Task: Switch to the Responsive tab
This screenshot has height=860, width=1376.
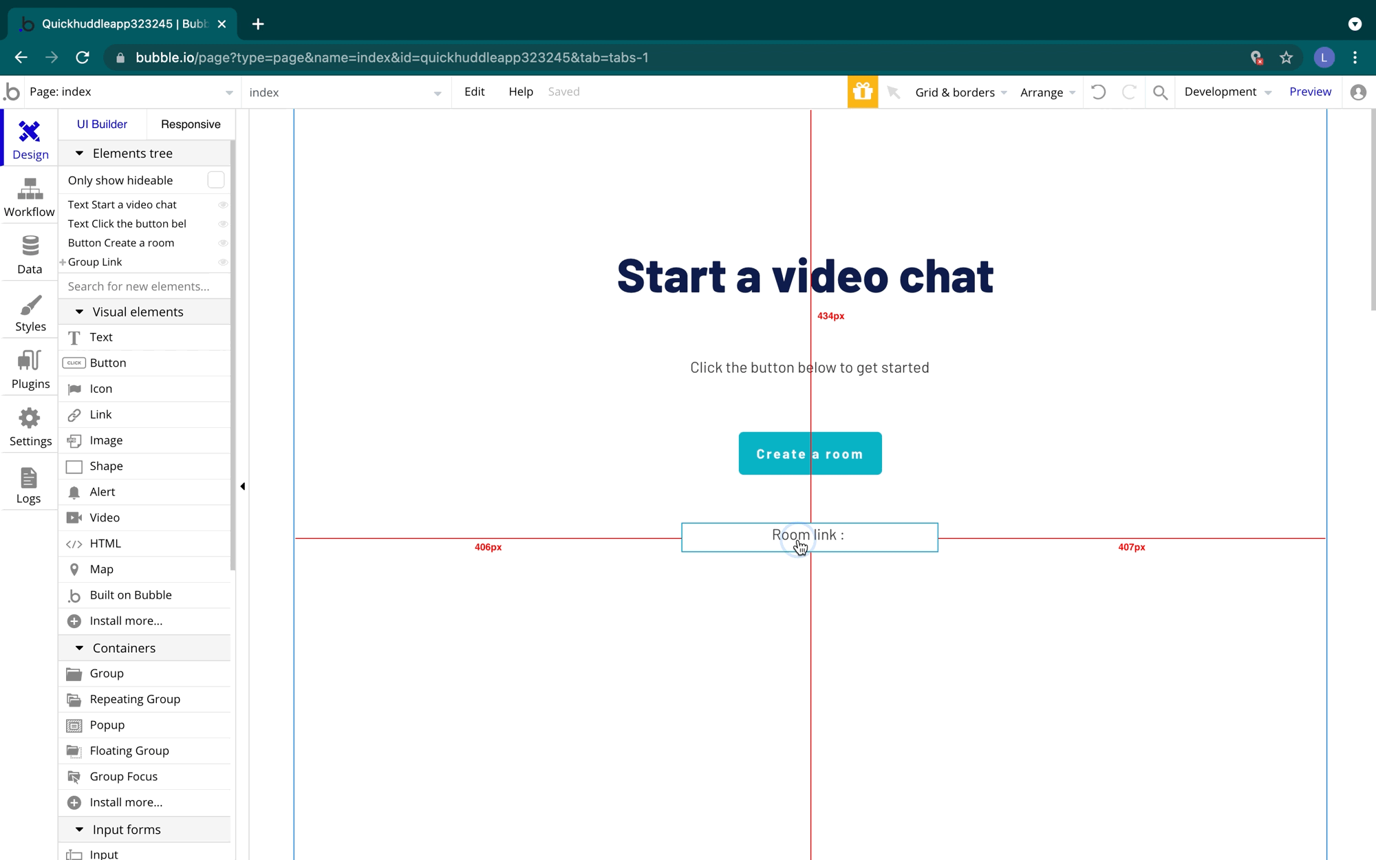Action: tap(191, 125)
